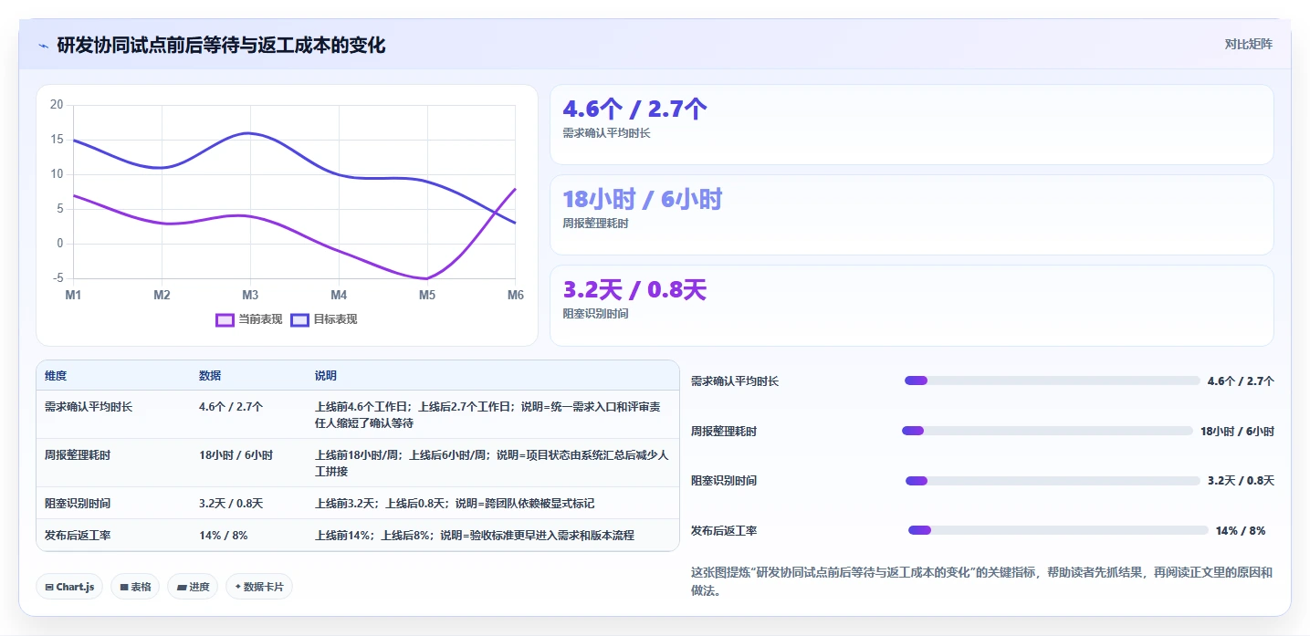The width and height of the screenshot is (1310, 636).
Task: Click the 14% / 8% progress value
Action: [1241, 530]
